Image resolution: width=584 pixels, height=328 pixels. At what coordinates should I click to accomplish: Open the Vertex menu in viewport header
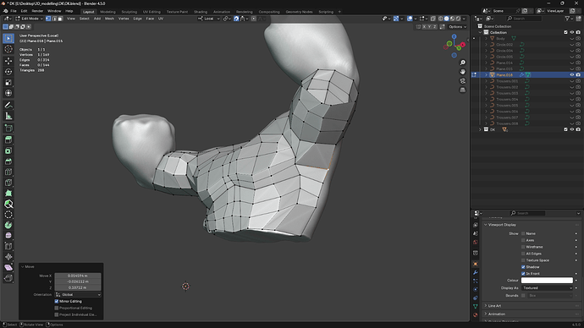(x=124, y=19)
